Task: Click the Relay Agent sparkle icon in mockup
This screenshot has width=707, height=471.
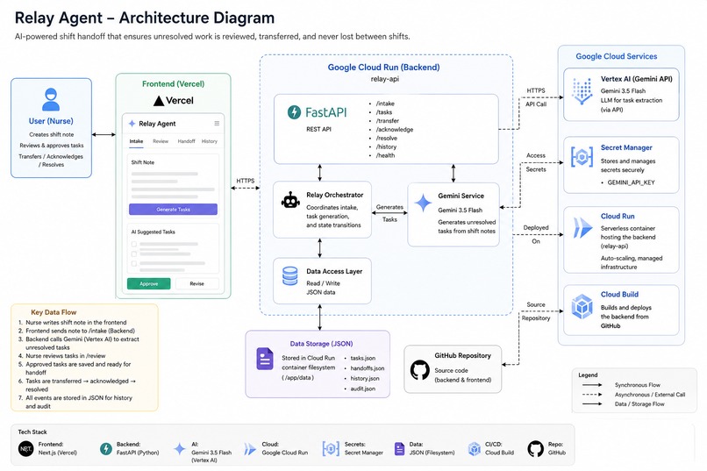Action: pyautogui.click(x=132, y=124)
